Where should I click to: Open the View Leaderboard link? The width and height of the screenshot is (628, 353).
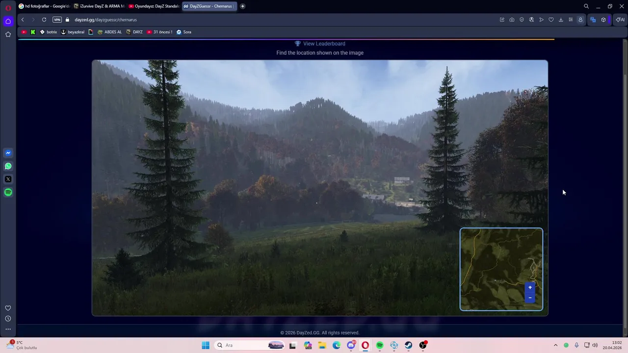(x=320, y=44)
